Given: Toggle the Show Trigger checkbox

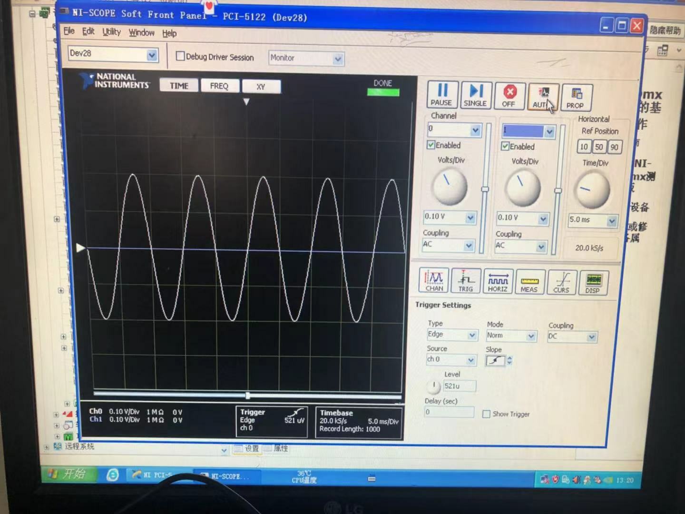Looking at the screenshot, I should 486,414.
